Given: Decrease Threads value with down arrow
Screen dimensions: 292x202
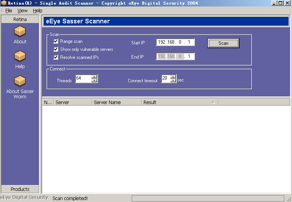Looking at the screenshot, I should tap(95, 80).
